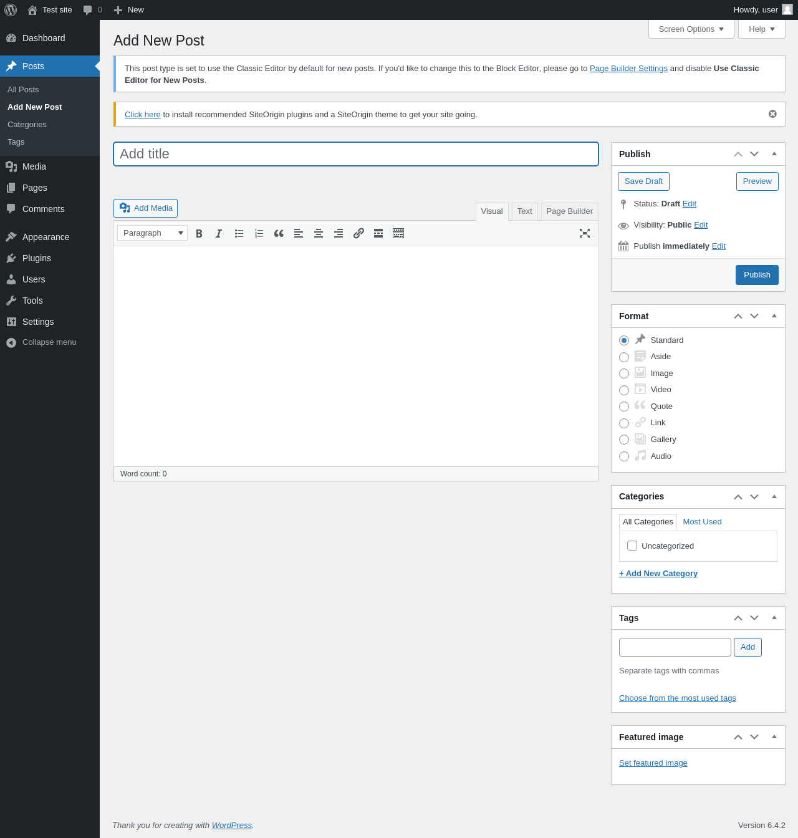
Task: Open the Paragraph format dropdown
Action: pos(152,233)
